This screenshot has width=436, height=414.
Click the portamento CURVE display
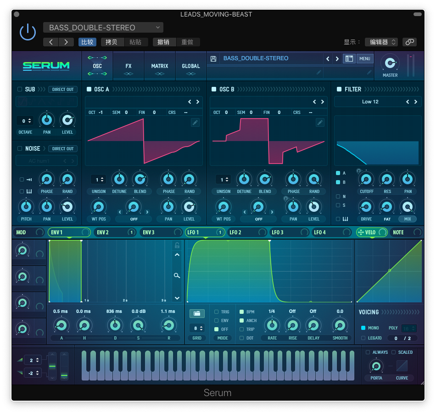point(402,366)
